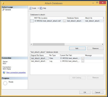
Task: Click the database icon in title bar
Action: click(x=3, y=3)
